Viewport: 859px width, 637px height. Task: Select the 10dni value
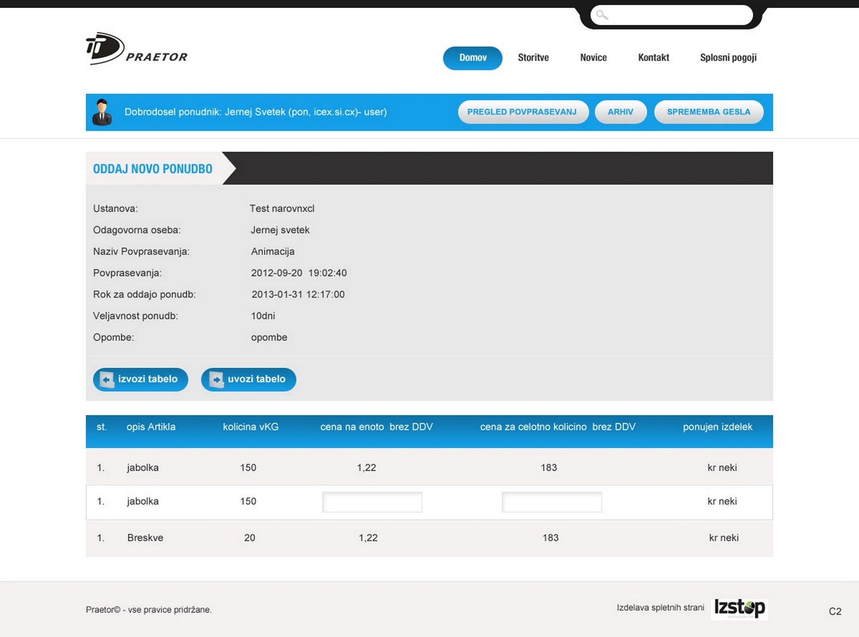[x=263, y=316]
